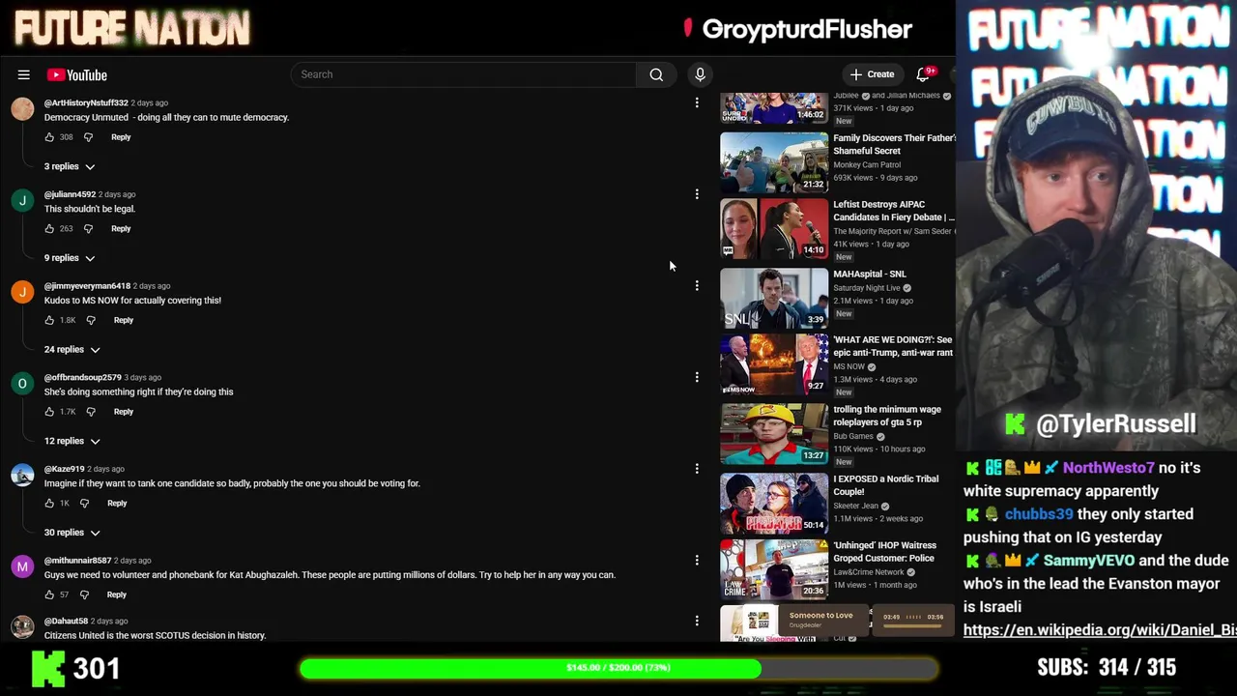Viewport: 1237px width, 696px height.
Task: Click the Create button
Action: pos(872,74)
